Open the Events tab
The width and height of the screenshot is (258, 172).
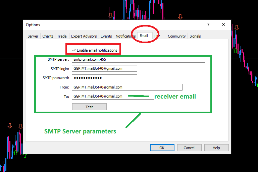(106, 36)
